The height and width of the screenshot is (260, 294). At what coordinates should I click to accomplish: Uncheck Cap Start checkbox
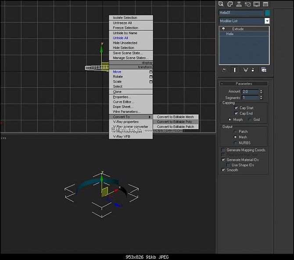tap(236, 108)
